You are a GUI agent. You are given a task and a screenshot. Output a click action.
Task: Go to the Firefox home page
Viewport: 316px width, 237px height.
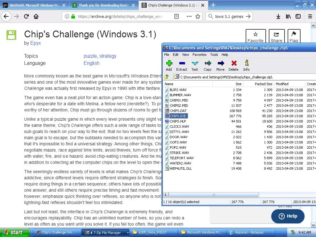pos(36,17)
